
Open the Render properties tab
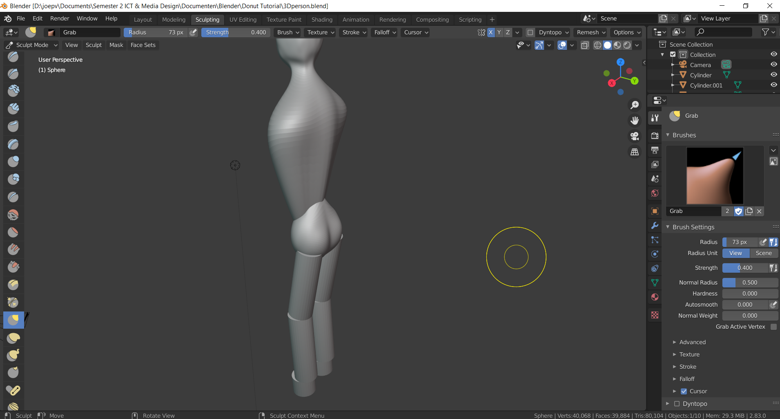(x=655, y=136)
